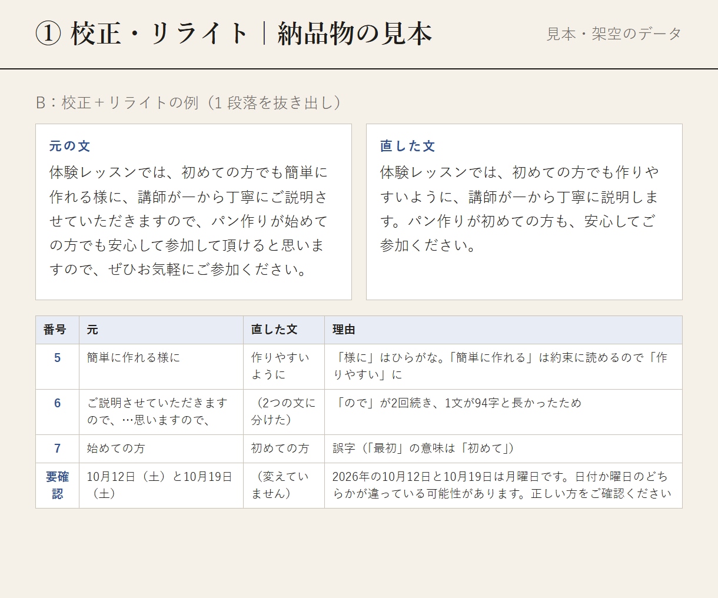Viewport: 718px width, 598px height.
Task: Click the cell '（2つの文に分けた）'
Action: (284, 411)
